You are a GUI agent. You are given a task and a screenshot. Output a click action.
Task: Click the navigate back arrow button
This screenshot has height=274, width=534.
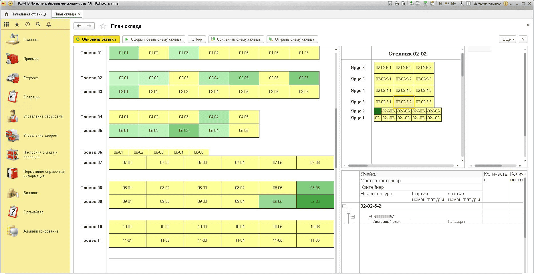79,26
